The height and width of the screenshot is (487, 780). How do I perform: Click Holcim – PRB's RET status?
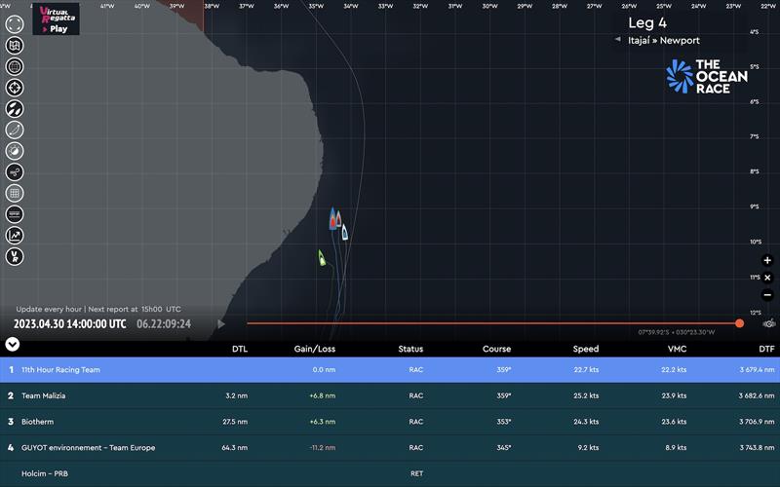tap(417, 473)
